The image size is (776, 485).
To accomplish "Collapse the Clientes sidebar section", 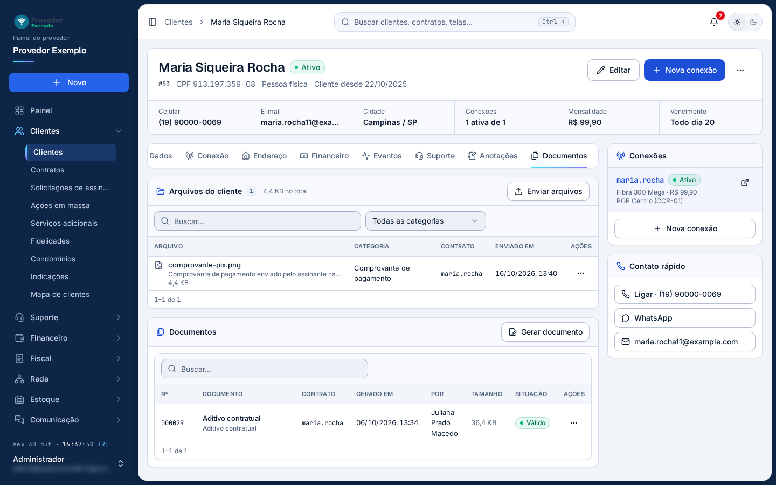I will tap(119, 131).
